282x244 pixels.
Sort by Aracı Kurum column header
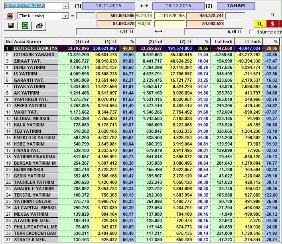click(35, 41)
